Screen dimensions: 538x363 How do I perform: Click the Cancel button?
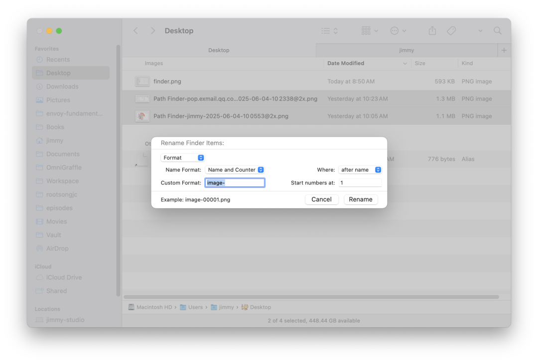(x=321, y=199)
